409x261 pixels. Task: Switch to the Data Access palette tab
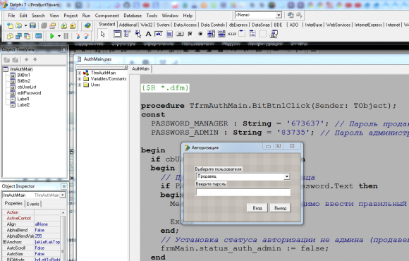(x=185, y=25)
